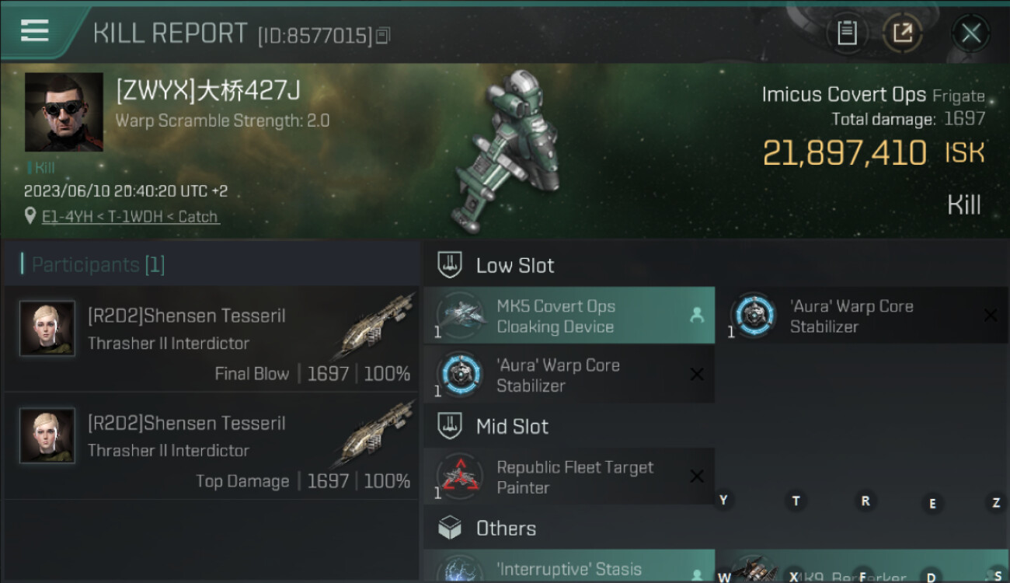
Task: Copy the kill report ID
Action: 382,36
